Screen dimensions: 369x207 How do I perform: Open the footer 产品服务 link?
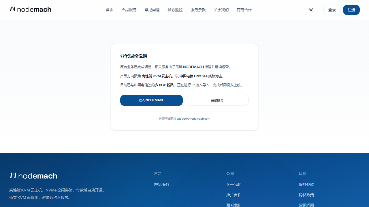click(161, 185)
